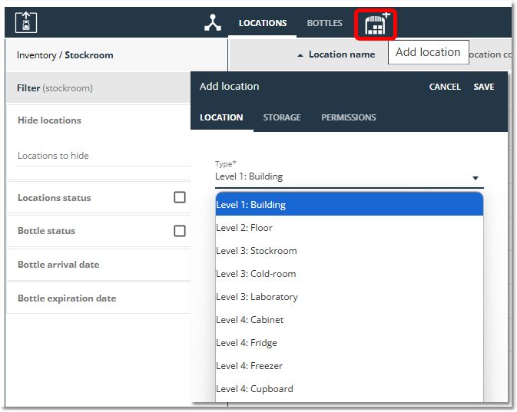517x412 pixels.
Task: Choose Level 3: Cold-room option
Action: pyautogui.click(x=350, y=274)
